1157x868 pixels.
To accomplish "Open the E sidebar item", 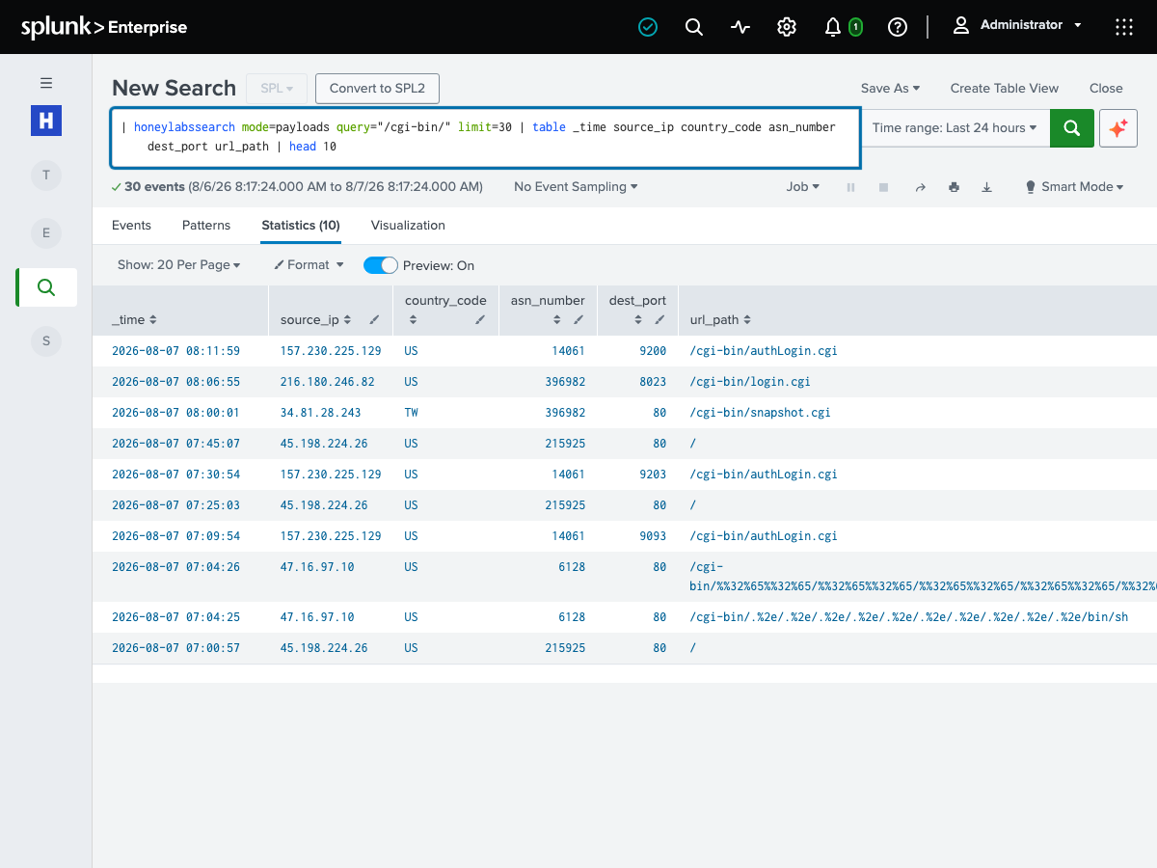I will tap(45, 232).
